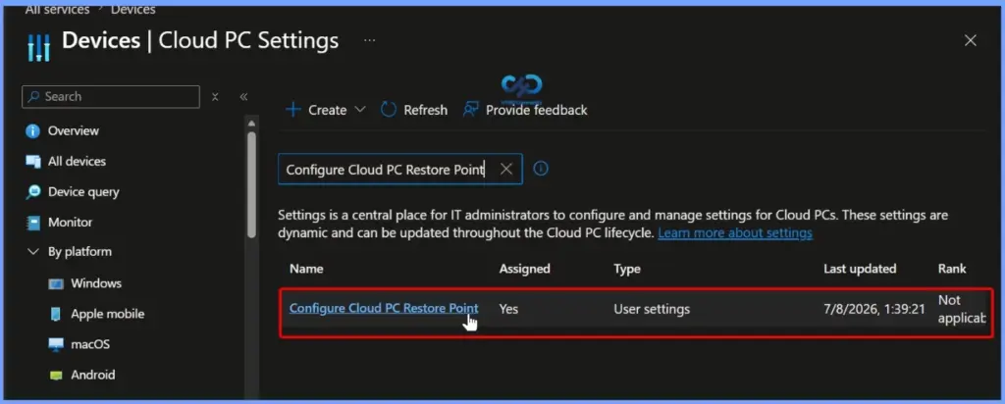This screenshot has width=1005, height=404.
Task: Select macOS platform in sidebar
Action: click(x=89, y=344)
